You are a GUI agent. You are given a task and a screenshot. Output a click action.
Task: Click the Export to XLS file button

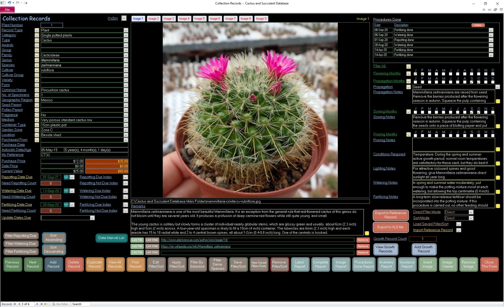(390, 227)
